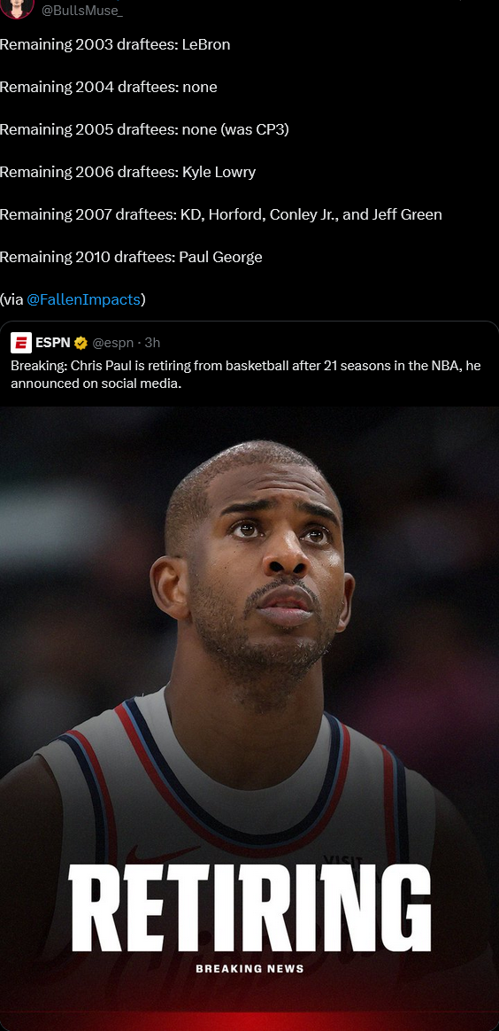Click the ESPN logo avatar
Image resolution: width=499 pixels, height=1031 pixels.
tap(21, 343)
